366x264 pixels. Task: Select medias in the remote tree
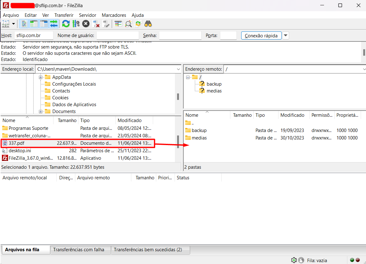coord(214,91)
